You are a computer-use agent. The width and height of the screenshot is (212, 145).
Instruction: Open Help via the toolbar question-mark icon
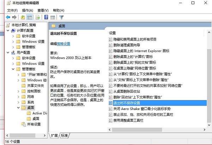point(46,17)
